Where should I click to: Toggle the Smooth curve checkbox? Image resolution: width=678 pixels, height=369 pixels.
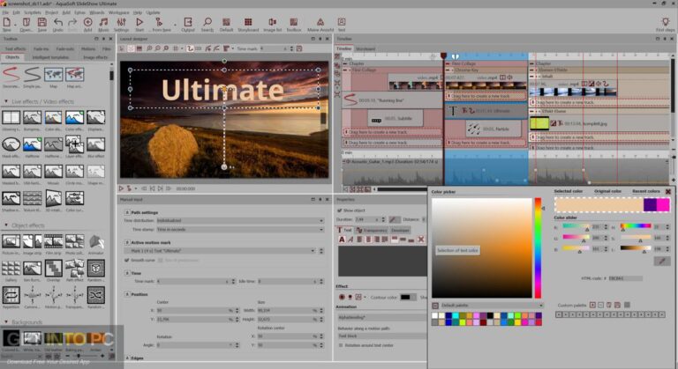pyautogui.click(x=127, y=261)
